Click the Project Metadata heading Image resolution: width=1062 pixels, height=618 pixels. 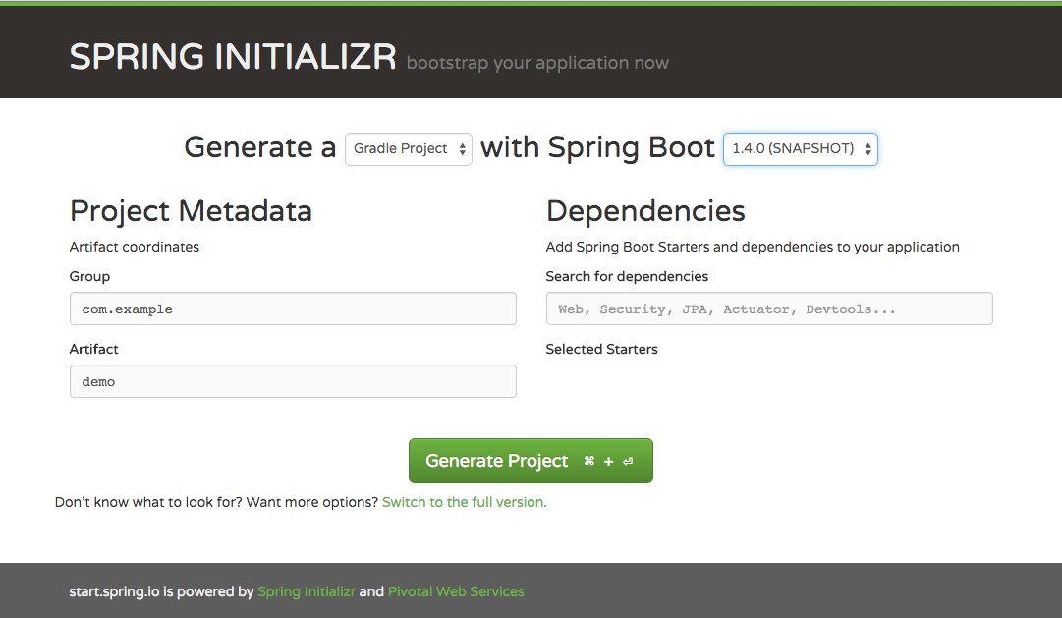tap(191, 210)
